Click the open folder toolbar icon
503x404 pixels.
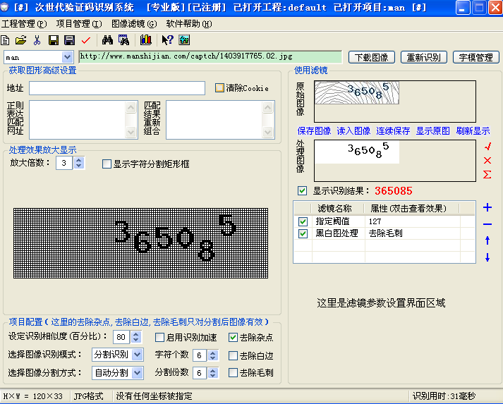(x=21, y=39)
